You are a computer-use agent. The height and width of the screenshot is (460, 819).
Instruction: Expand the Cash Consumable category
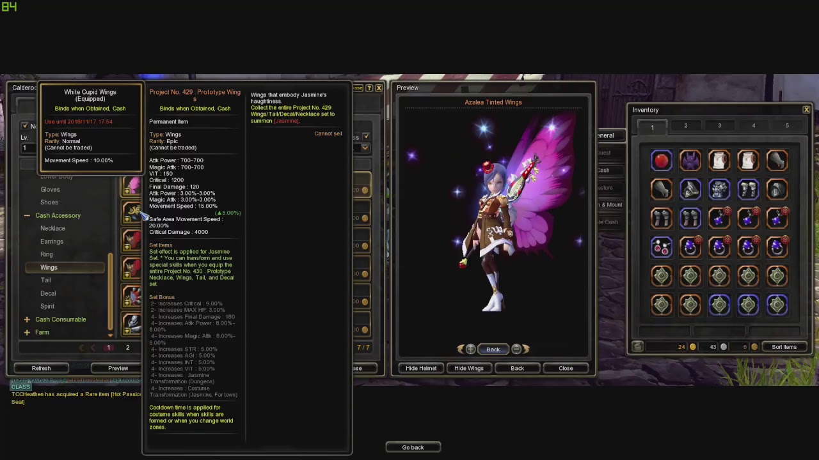[27, 319]
